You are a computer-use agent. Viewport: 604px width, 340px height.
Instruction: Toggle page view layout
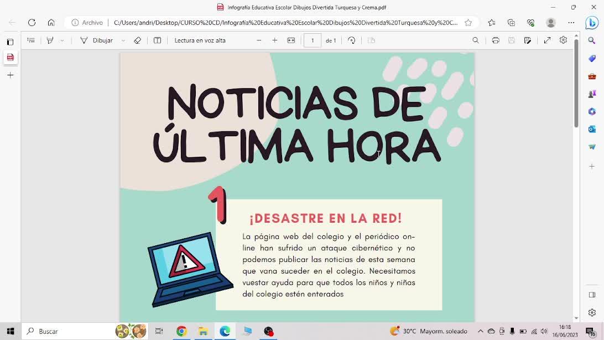(x=371, y=40)
